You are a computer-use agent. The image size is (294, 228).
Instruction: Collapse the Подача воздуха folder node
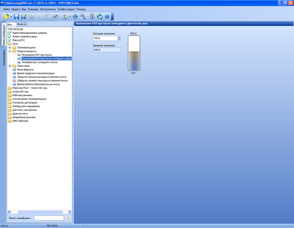pyautogui.click(x=10, y=51)
